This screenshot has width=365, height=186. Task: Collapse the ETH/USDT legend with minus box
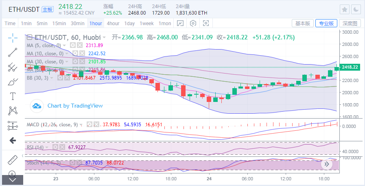(29, 37)
